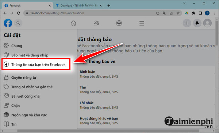The width and height of the screenshot is (219, 133).
Task: Click the browser Forward arrow
Action: (x=12, y=13)
